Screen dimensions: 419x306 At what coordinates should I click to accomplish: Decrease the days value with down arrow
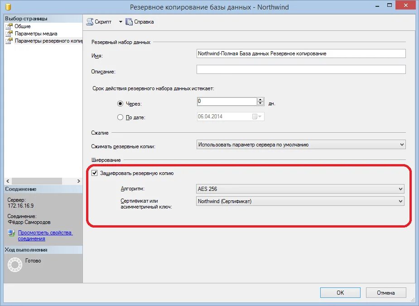pyautogui.click(x=260, y=103)
